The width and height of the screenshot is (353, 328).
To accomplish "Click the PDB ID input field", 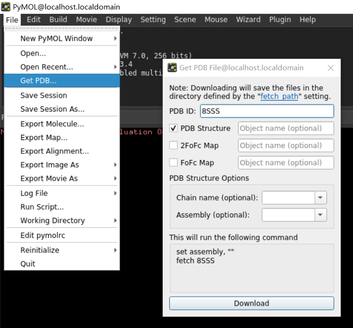I will click(267, 111).
